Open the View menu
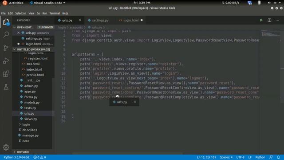284x160 pixels. coord(32,13)
